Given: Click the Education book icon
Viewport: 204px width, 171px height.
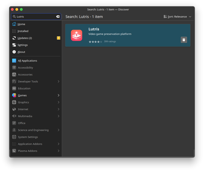Looking at the screenshot, I should [14, 88].
